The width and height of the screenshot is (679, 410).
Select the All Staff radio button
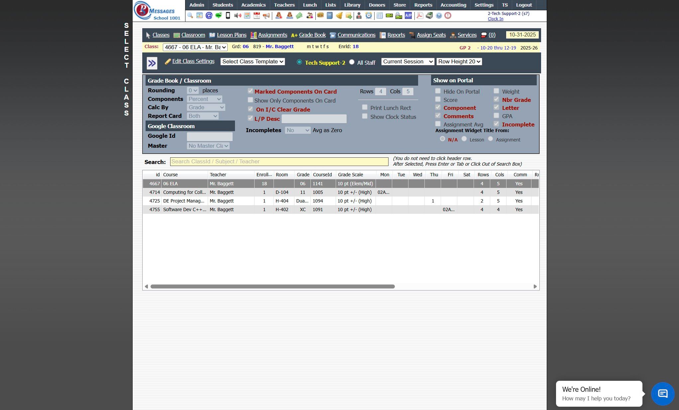pos(352,62)
